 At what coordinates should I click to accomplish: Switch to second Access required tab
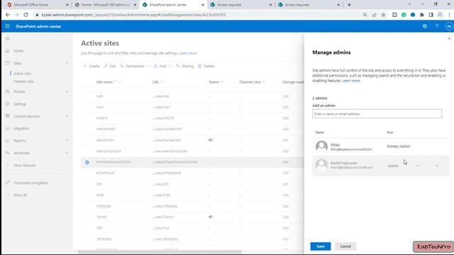click(x=309, y=5)
